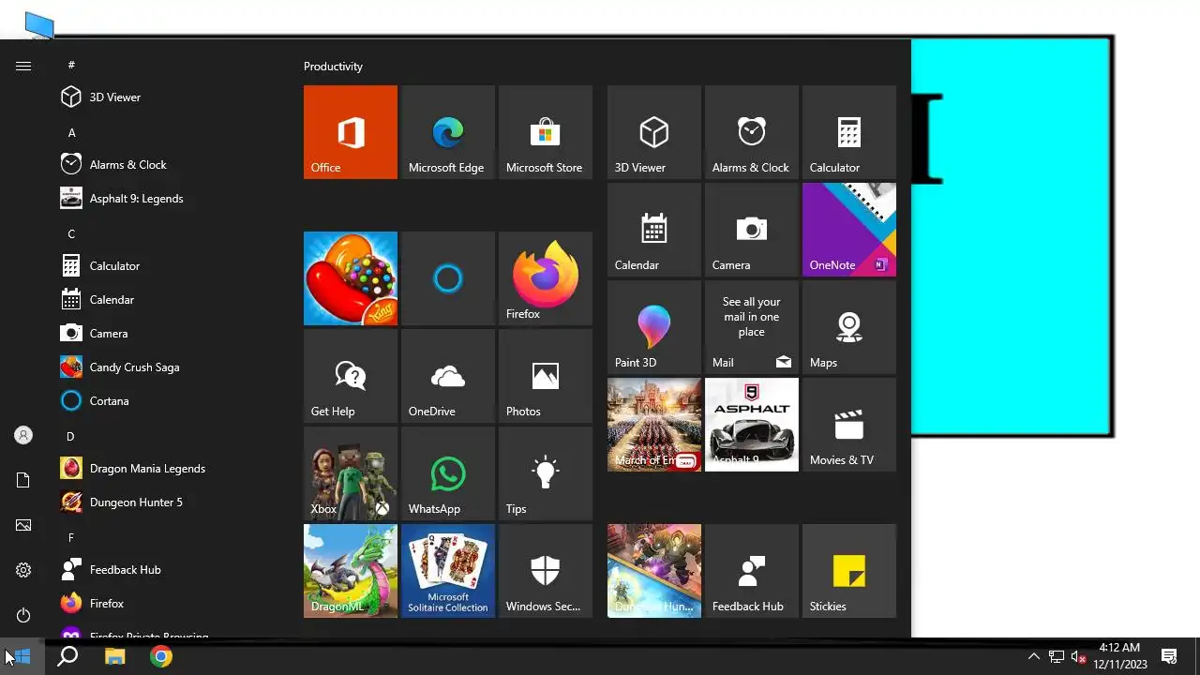The width and height of the screenshot is (1200, 675).
Task: Open the Paint 3D tile
Action: pos(654,327)
